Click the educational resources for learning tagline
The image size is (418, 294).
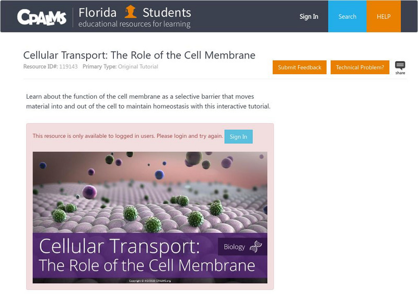coord(134,24)
